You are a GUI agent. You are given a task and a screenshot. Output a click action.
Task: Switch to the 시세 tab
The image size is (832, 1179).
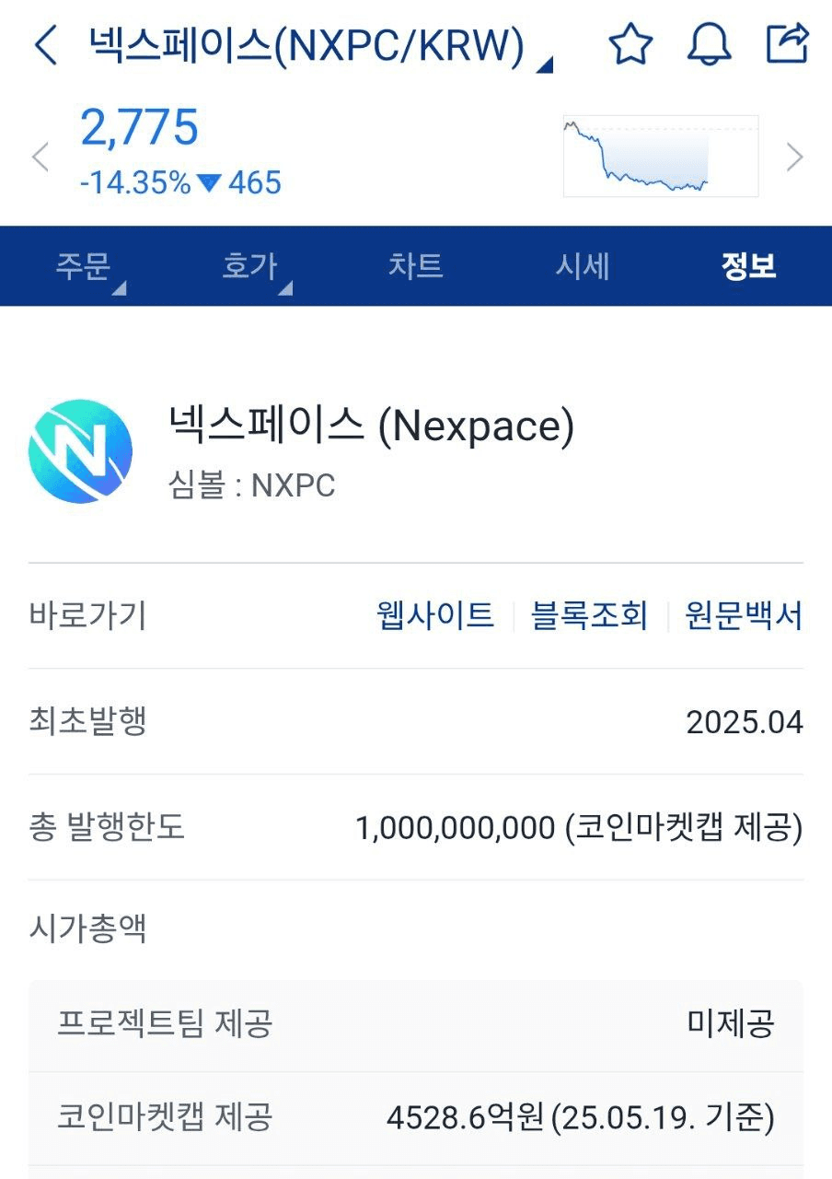point(582,266)
